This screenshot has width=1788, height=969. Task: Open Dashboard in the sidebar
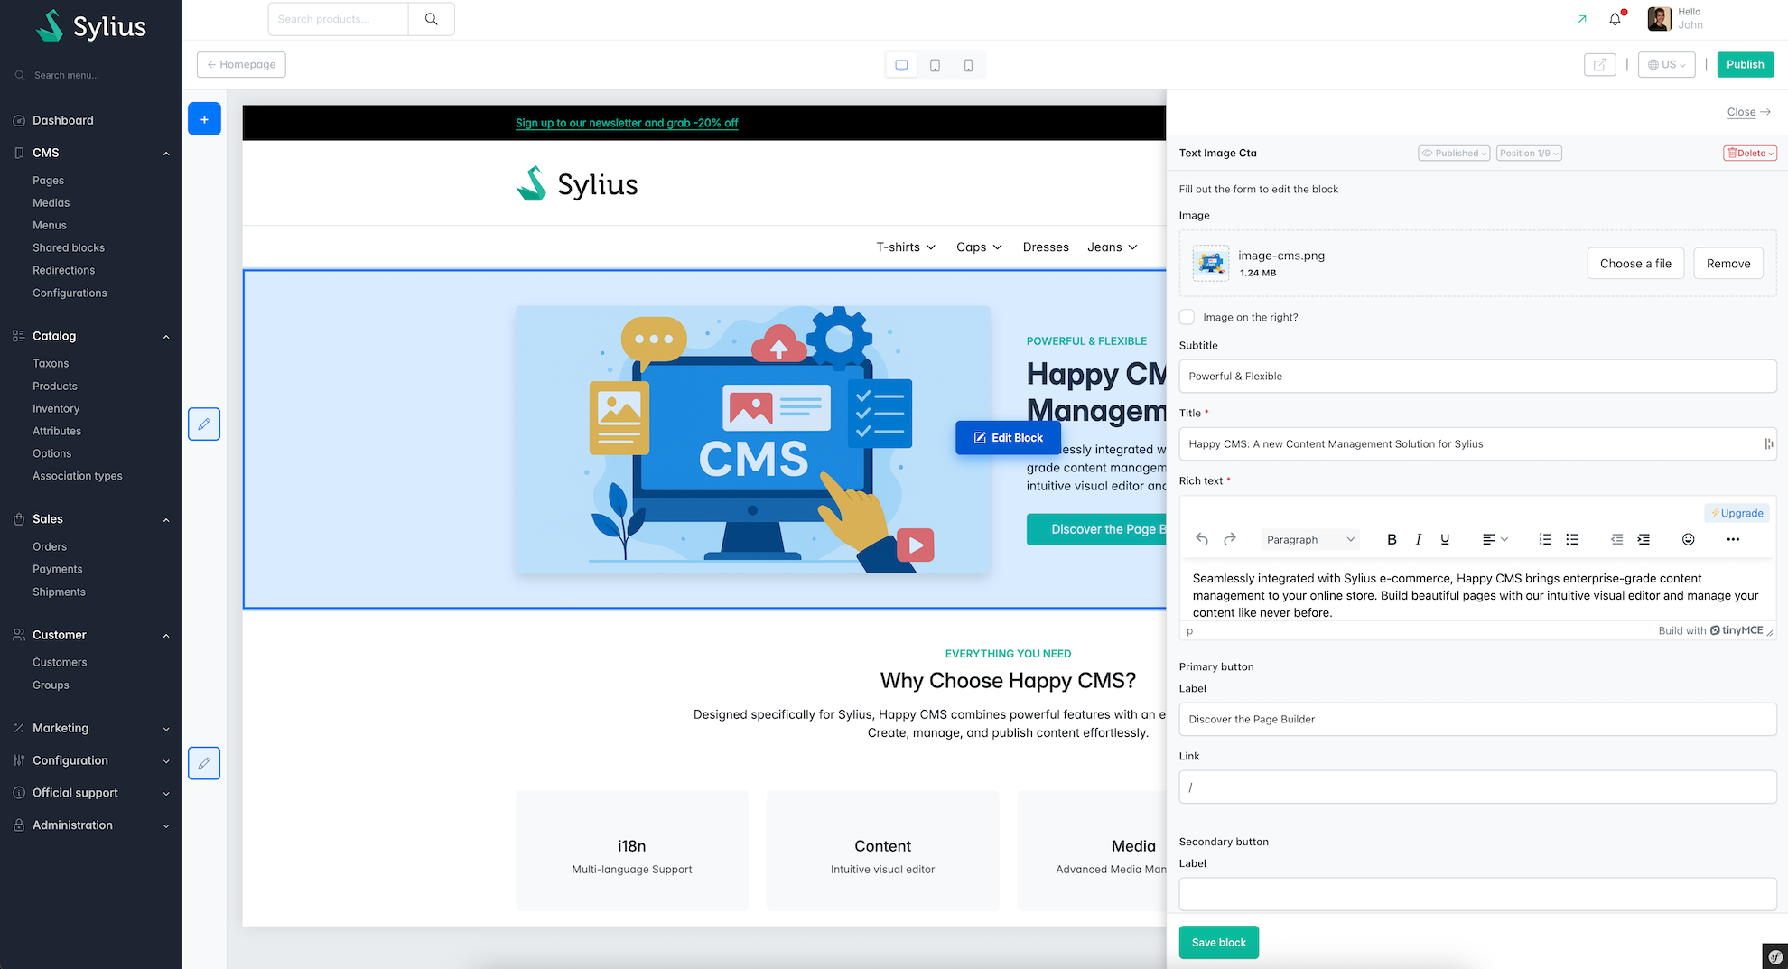point(62,120)
